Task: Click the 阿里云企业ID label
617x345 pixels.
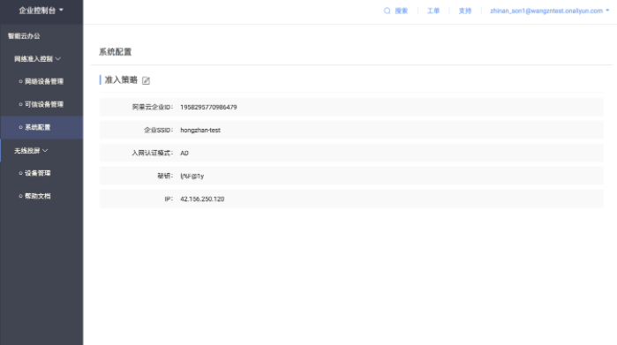Action: [153, 107]
